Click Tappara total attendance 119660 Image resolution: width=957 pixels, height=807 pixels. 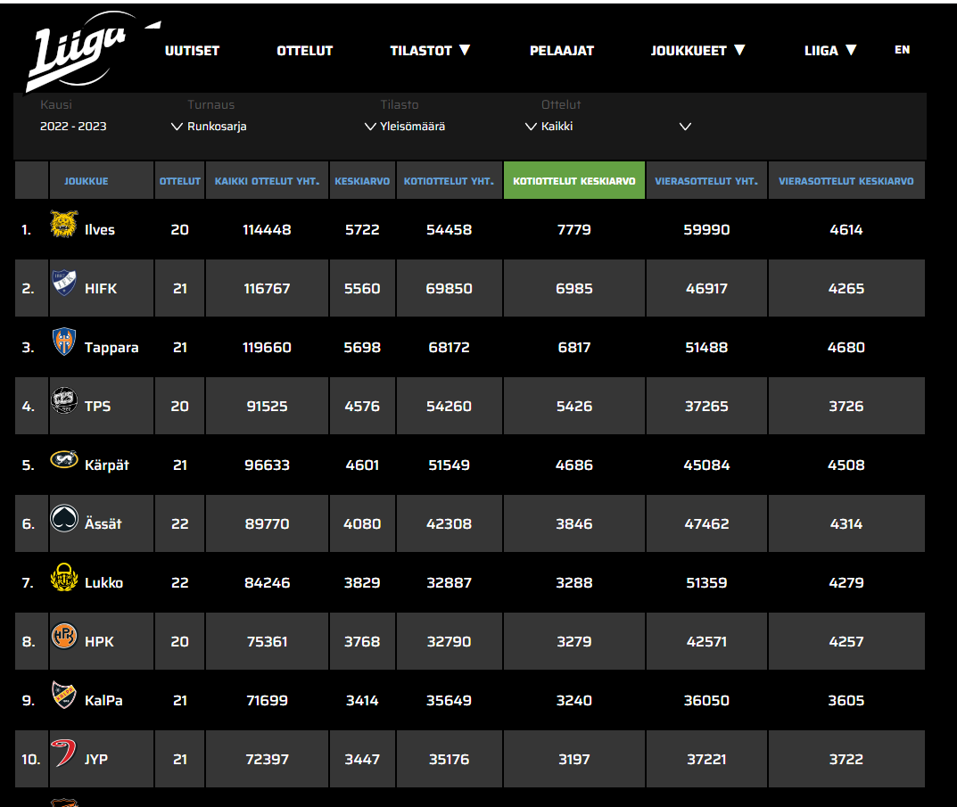(x=267, y=348)
